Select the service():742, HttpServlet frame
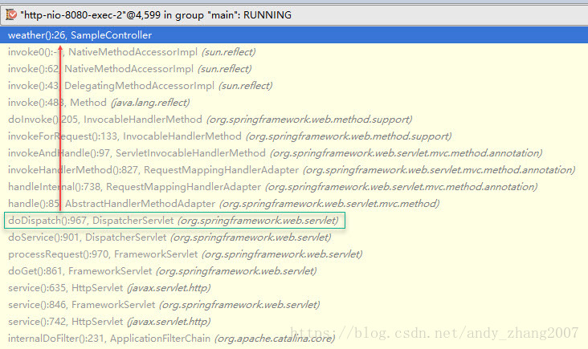The height and width of the screenshot is (349, 588). [x=294, y=322]
